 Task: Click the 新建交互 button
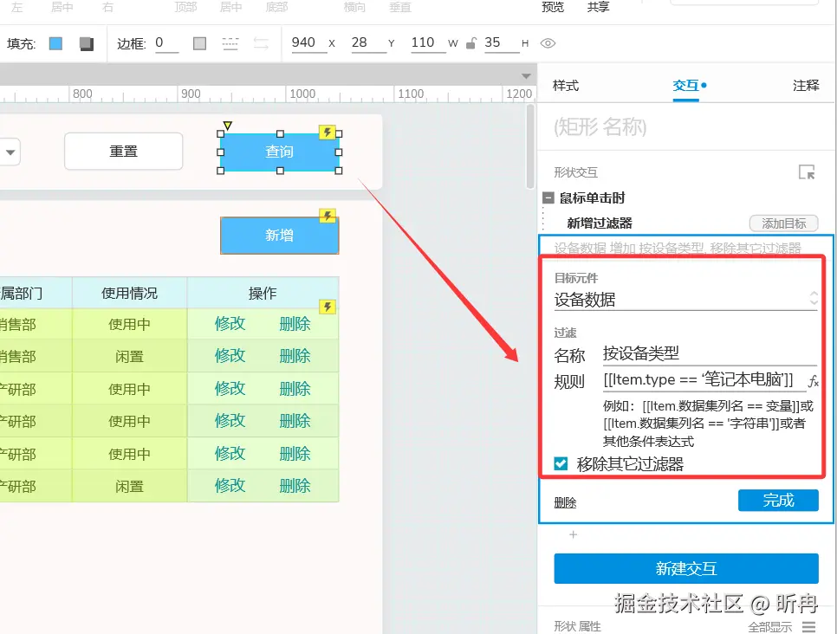pos(686,568)
